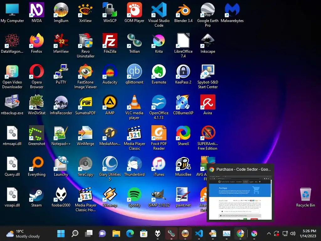The width and height of the screenshot is (321, 241).
Task: Select LibreOffice 7.4 icon
Action: click(x=183, y=46)
